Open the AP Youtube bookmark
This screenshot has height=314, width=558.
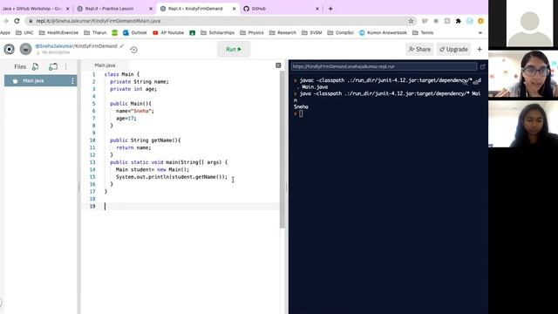[168, 33]
